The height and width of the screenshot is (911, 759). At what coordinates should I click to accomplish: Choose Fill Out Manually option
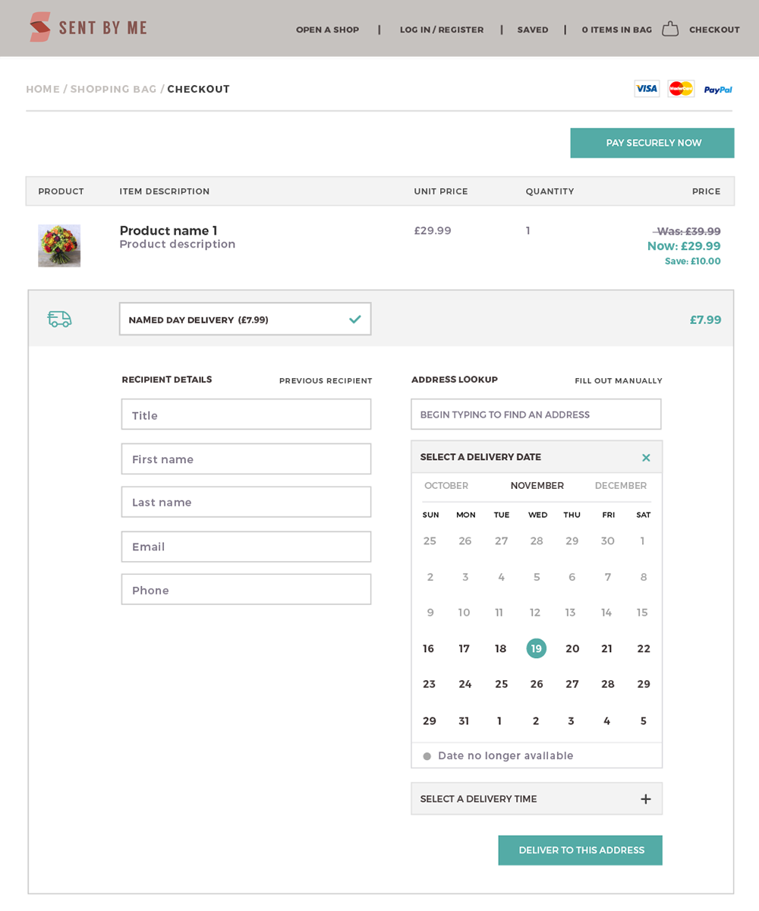coord(618,381)
